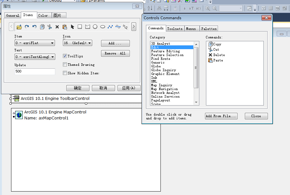Select the New Freehand squiggle tool icon
The width and height of the screenshot is (290, 195).
click(x=125, y=27)
